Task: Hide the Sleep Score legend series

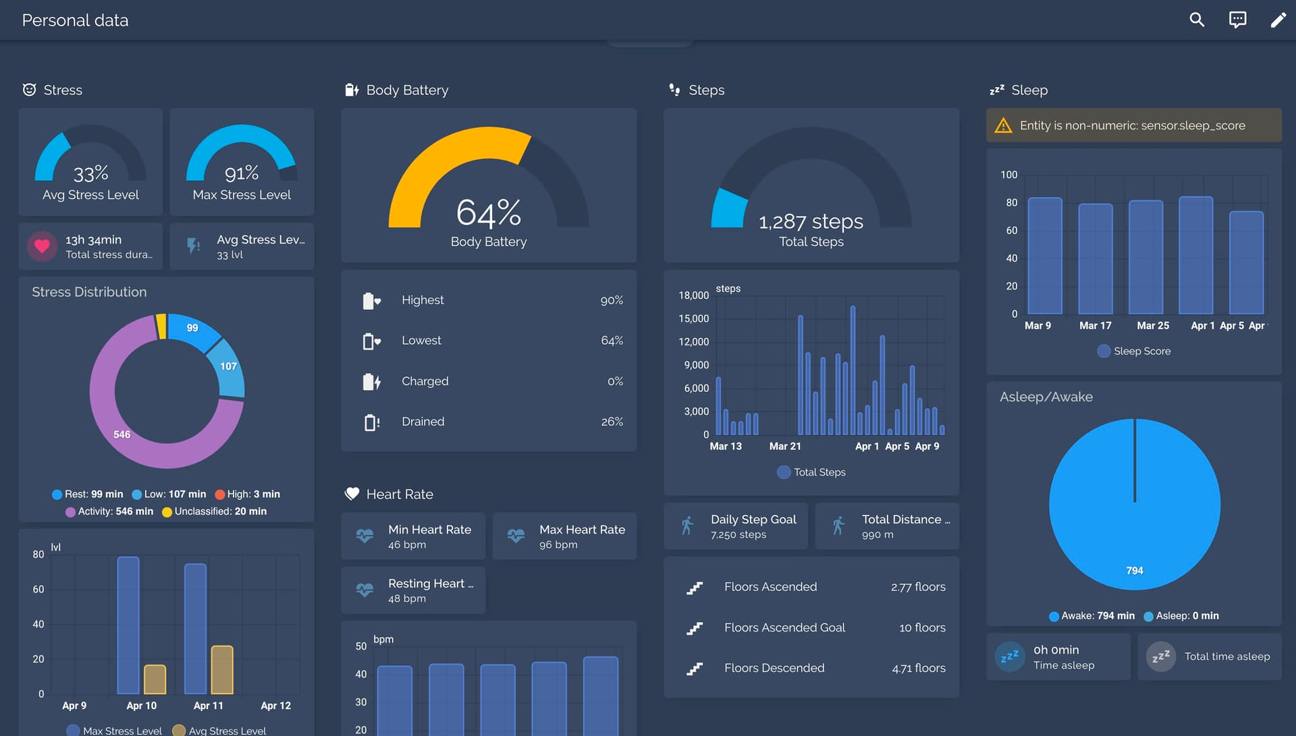Action: coord(1134,351)
